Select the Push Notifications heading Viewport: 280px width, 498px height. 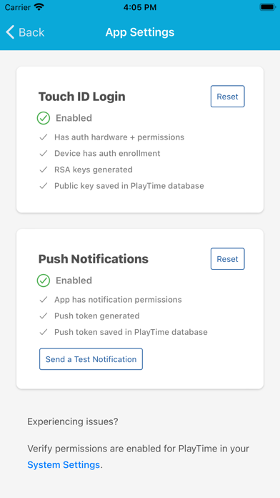tap(94, 259)
